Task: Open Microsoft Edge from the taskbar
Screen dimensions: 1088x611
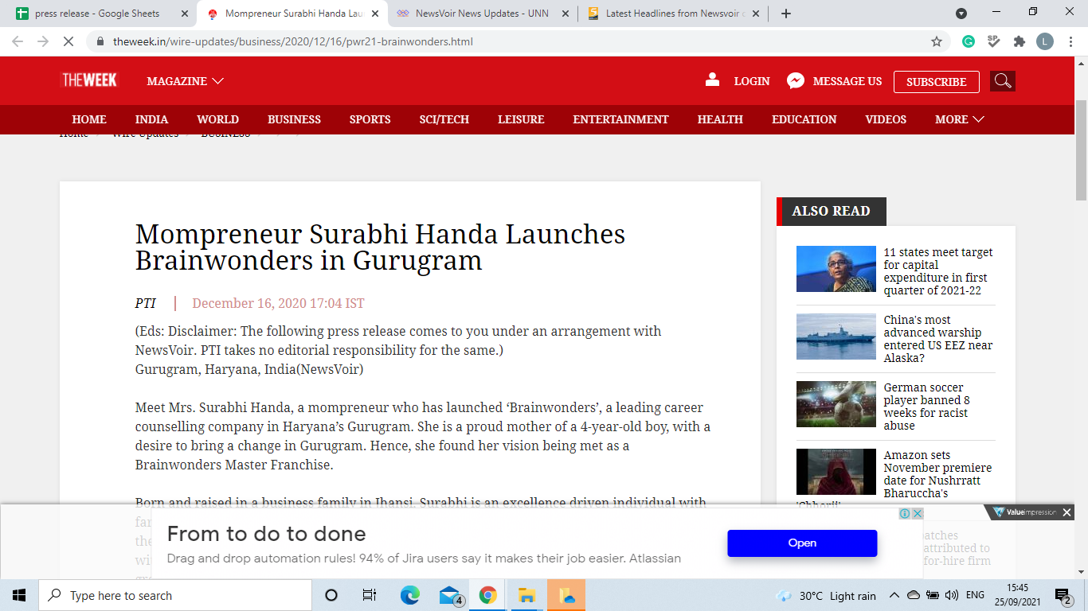Action: [x=409, y=595]
